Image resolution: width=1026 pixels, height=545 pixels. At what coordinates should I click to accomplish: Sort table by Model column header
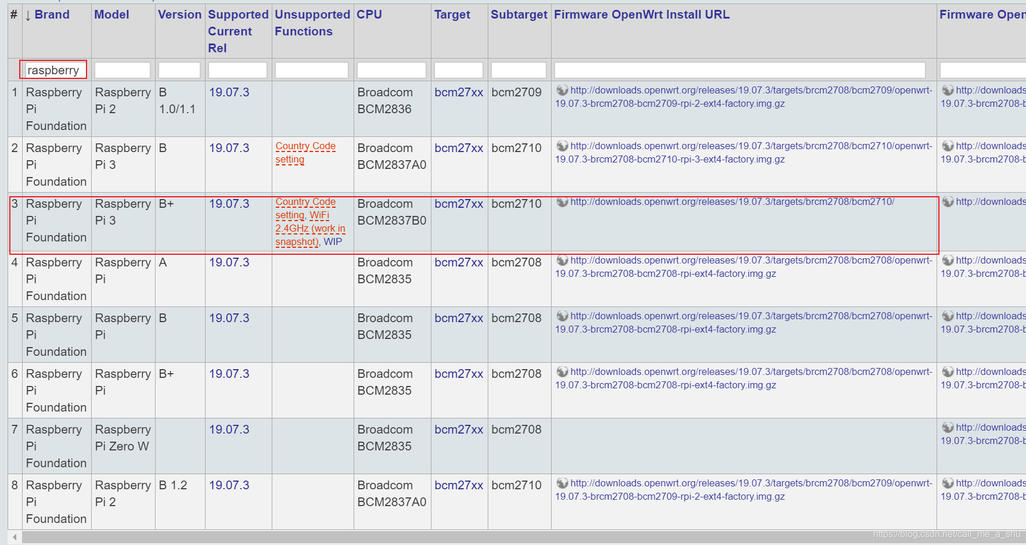tap(111, 15)
